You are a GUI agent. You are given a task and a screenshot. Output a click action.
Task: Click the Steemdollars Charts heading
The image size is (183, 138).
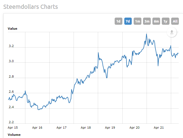(x=31, y=7)
